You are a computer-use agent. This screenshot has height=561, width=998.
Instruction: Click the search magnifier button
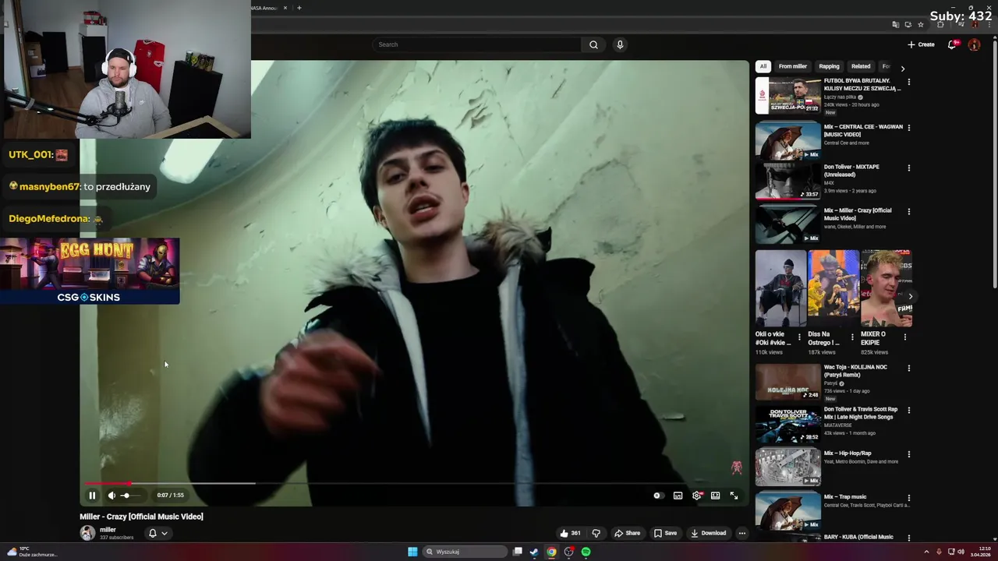coord(593,44)
